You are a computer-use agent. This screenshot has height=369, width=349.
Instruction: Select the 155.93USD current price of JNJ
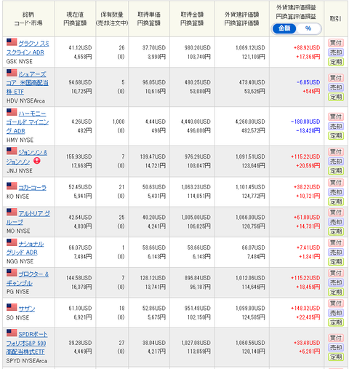click(79, 156)
